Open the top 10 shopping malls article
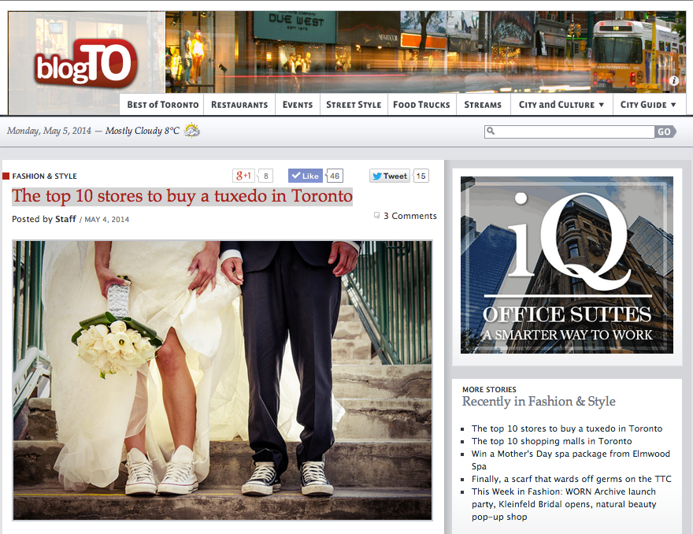 tap(552, 441)
